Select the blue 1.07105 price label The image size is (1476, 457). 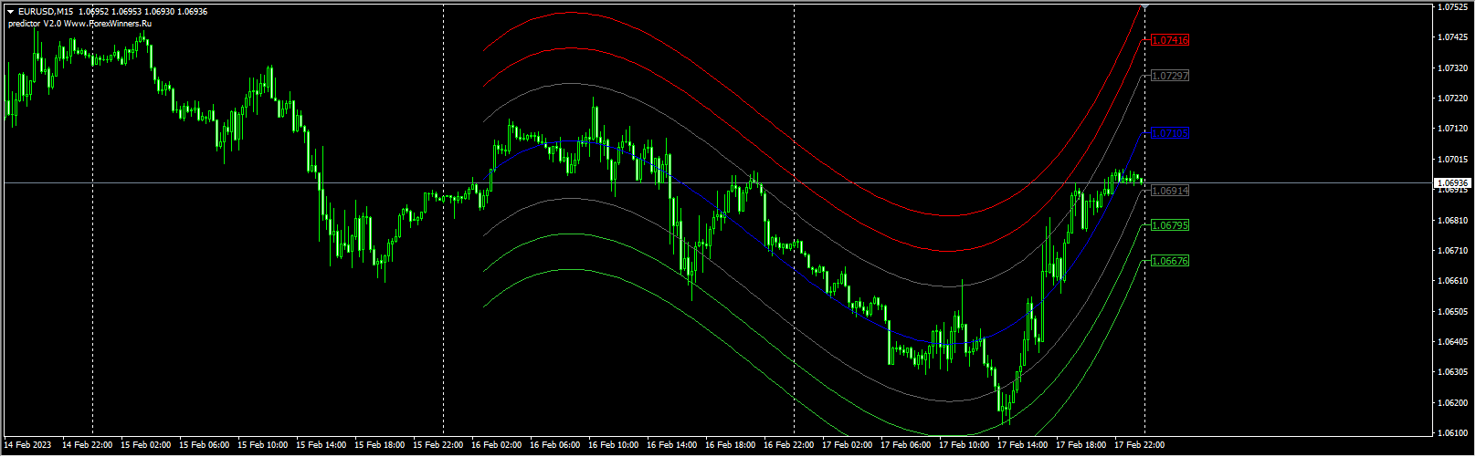coord(1170,134)
